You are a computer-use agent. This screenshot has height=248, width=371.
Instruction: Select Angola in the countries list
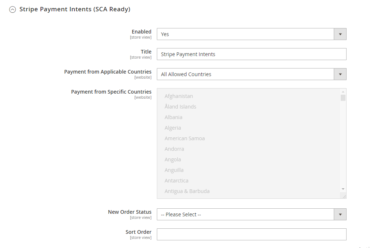click(173, 160)
